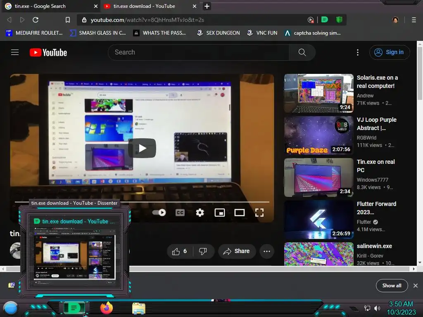This screenshot has width=423, height=317.
Task: Click the Dissenter taskbar preview thumbnail
Action: (x=75, y=253)
